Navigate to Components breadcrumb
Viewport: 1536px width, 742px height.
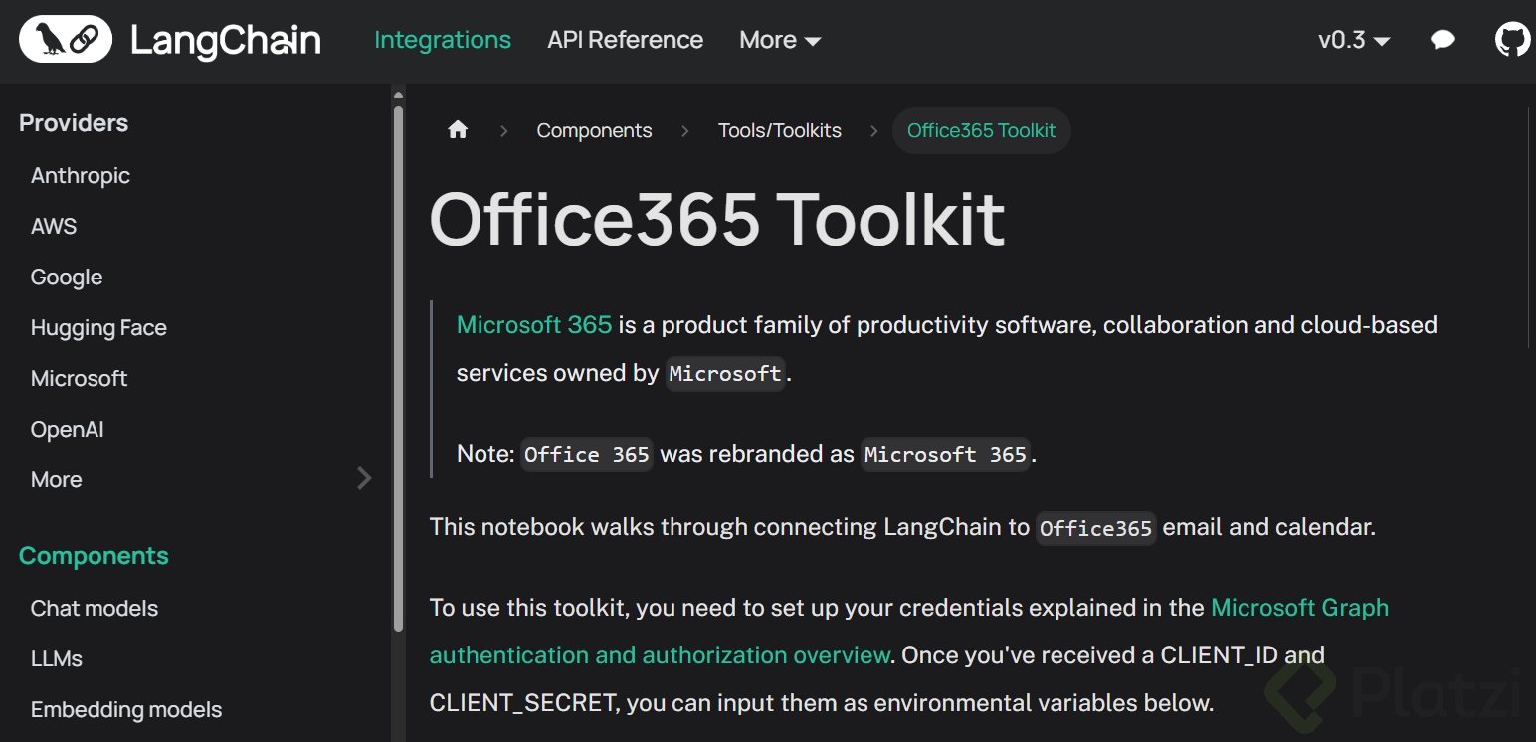[x=594, y=130]
